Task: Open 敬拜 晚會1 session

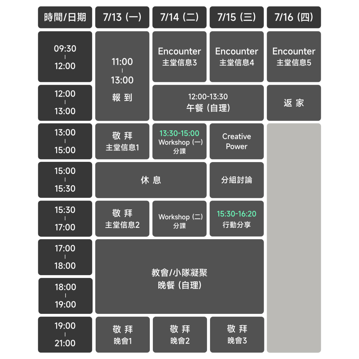Action: (x=123, y=335)
